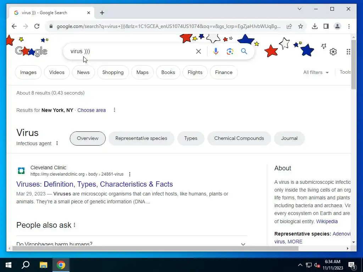Filter results by Images
Image resolution: width=363 pixels, height=272 pixels.
pyautogui.click(x=28, y=72)
